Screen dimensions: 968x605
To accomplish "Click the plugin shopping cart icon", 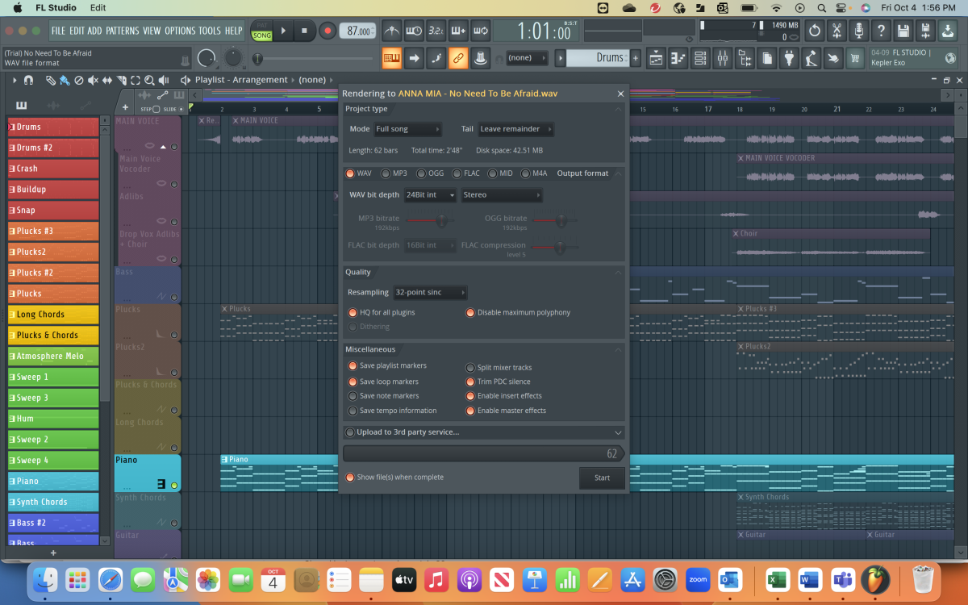I will pos(857,58).
